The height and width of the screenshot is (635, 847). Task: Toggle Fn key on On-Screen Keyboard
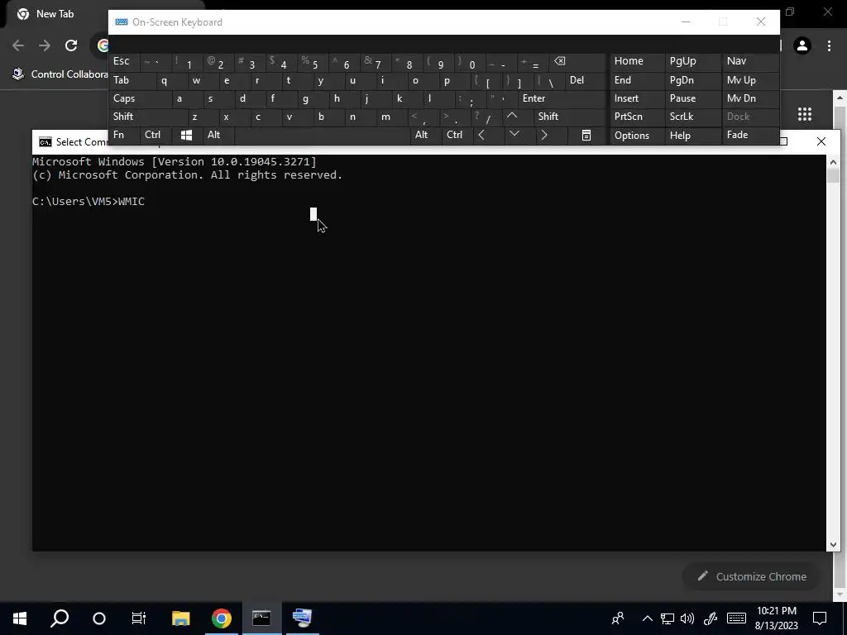point(124,135)
